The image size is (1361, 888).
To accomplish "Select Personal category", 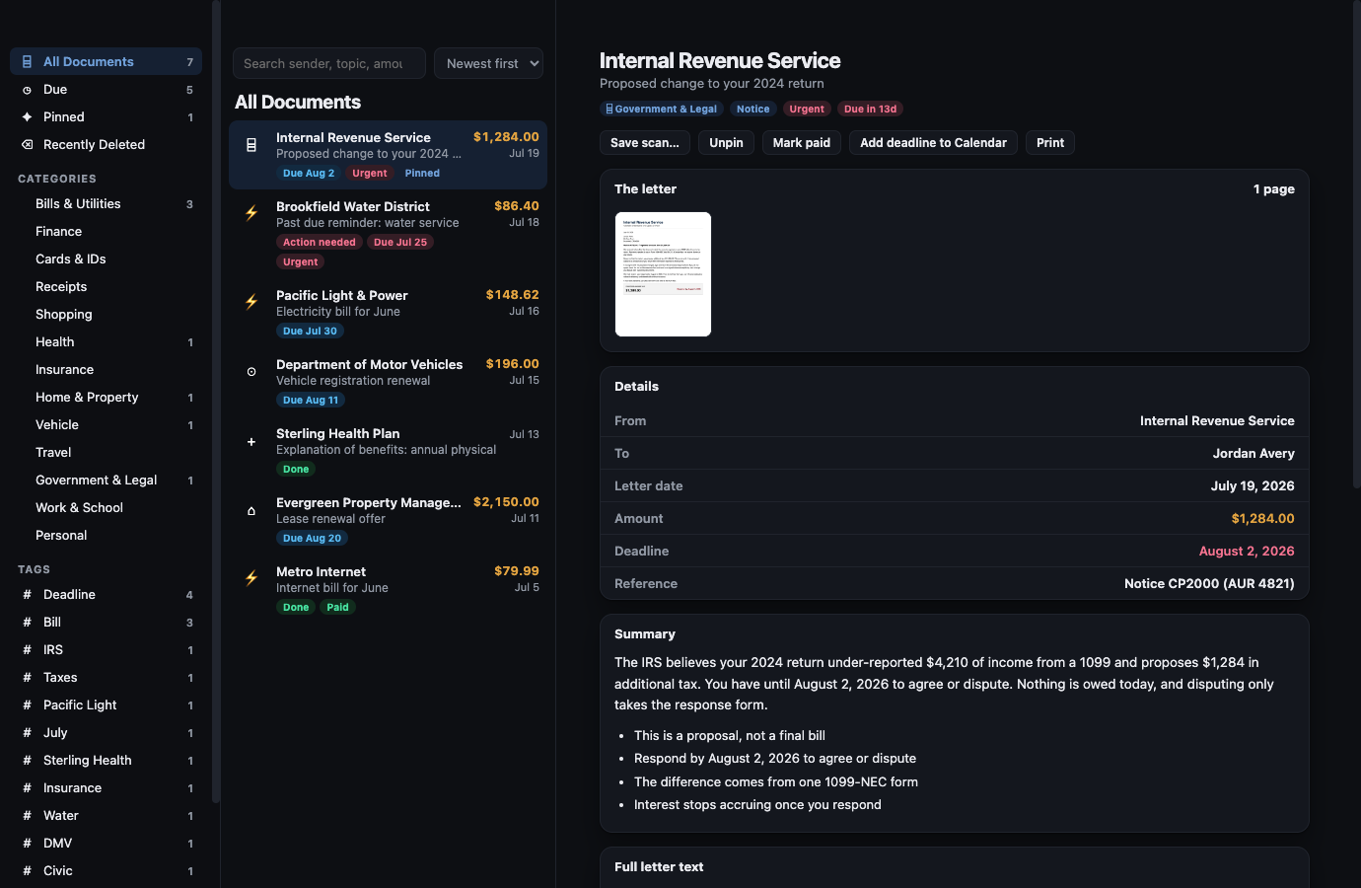I will pos(106,535).
